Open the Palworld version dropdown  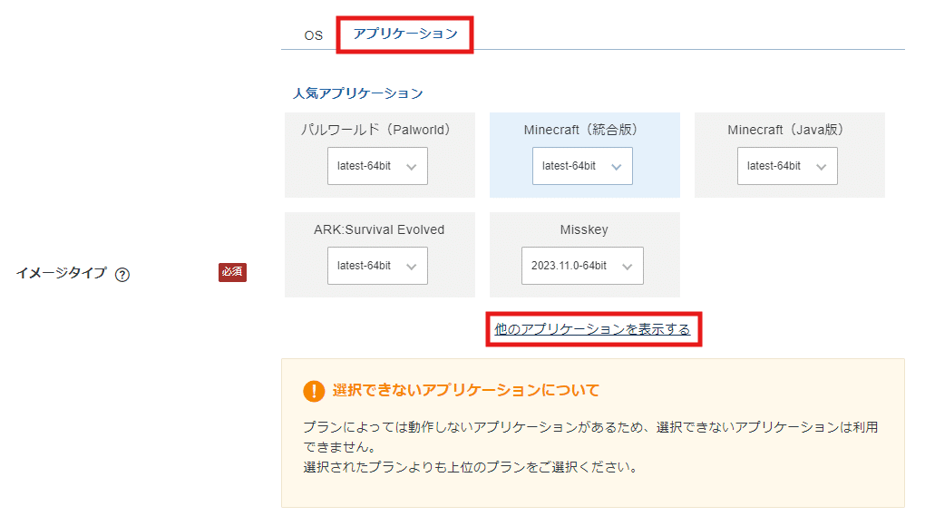click(x=377, y=166)
